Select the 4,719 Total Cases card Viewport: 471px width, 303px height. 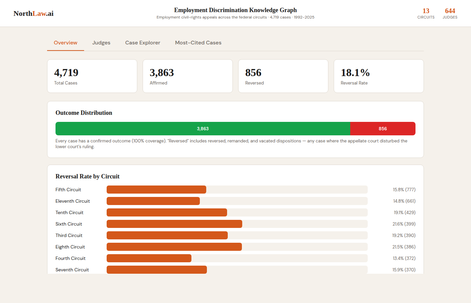[x=92, y=76]
